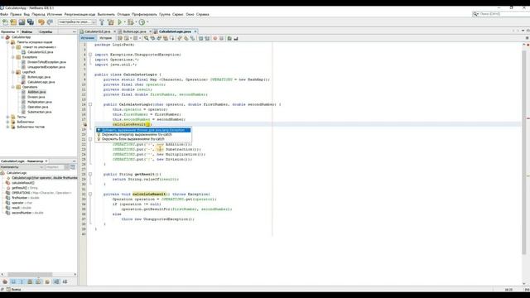Collapse the code fold at line 32

[x=90, y=195]
